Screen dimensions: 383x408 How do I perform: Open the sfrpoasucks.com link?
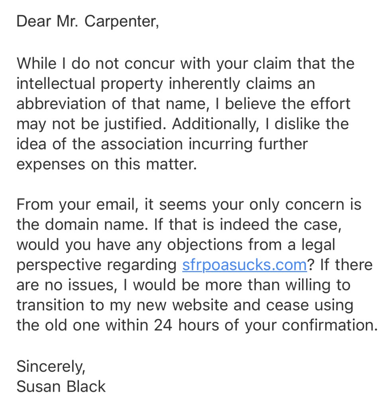pyautogui.click(x=244, y=265)
